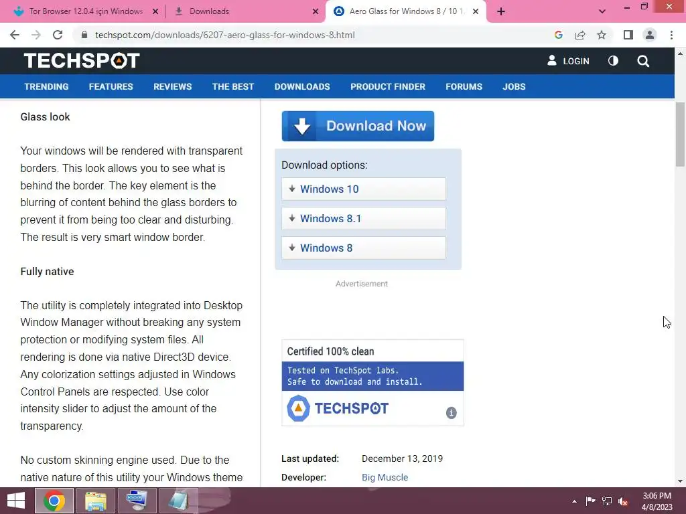Open the Chrome profile menu

pyautogui.click(x=650, y=35)
